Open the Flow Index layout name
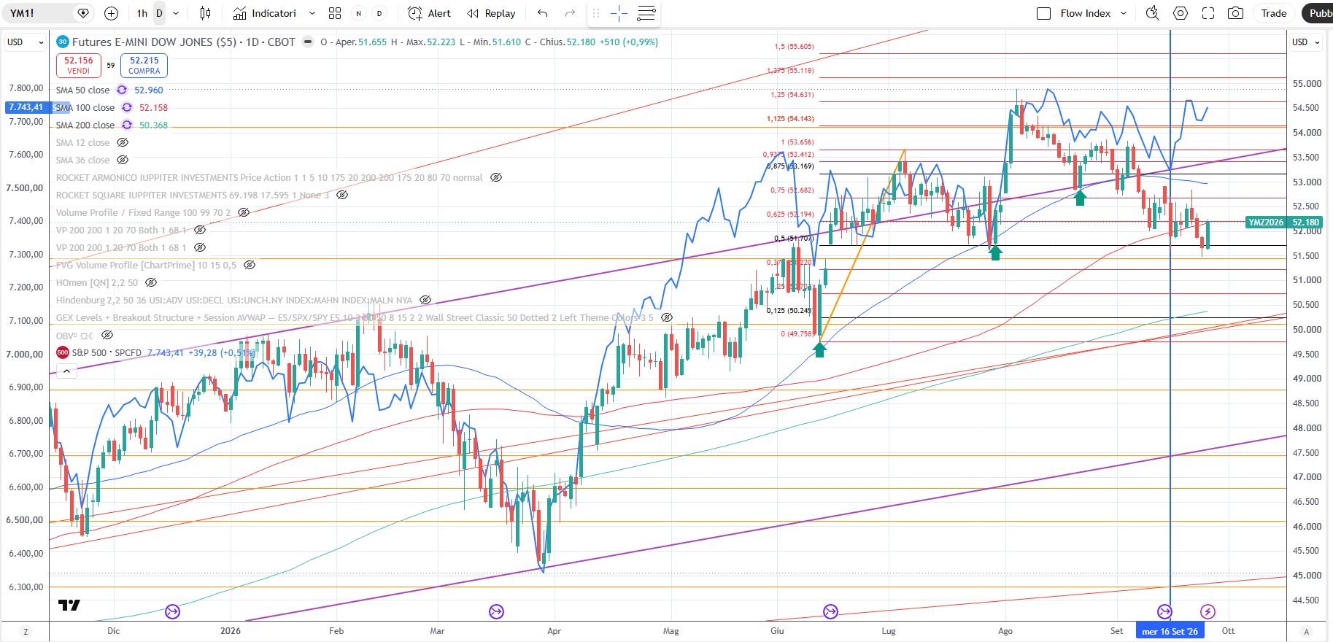The height and width of the screenshot is (642, 1333). (x=1085, y=13)
